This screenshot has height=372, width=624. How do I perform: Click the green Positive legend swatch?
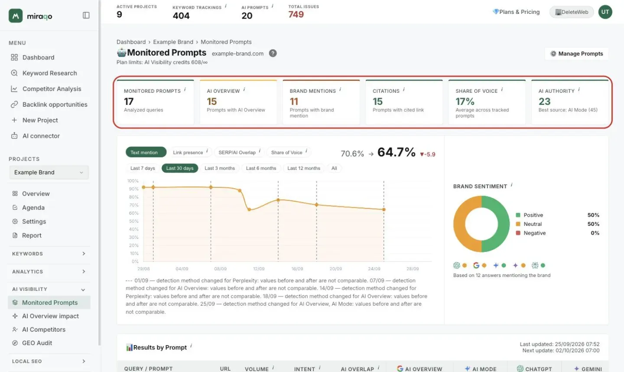(x=518, y=215)
